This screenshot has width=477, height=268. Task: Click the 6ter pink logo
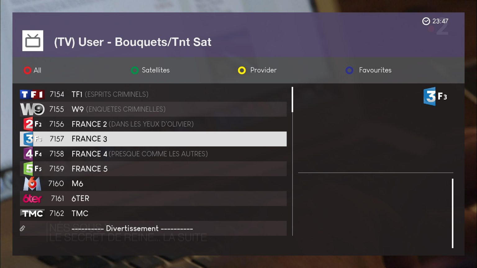pyautogui.click(x=32, y=199)
